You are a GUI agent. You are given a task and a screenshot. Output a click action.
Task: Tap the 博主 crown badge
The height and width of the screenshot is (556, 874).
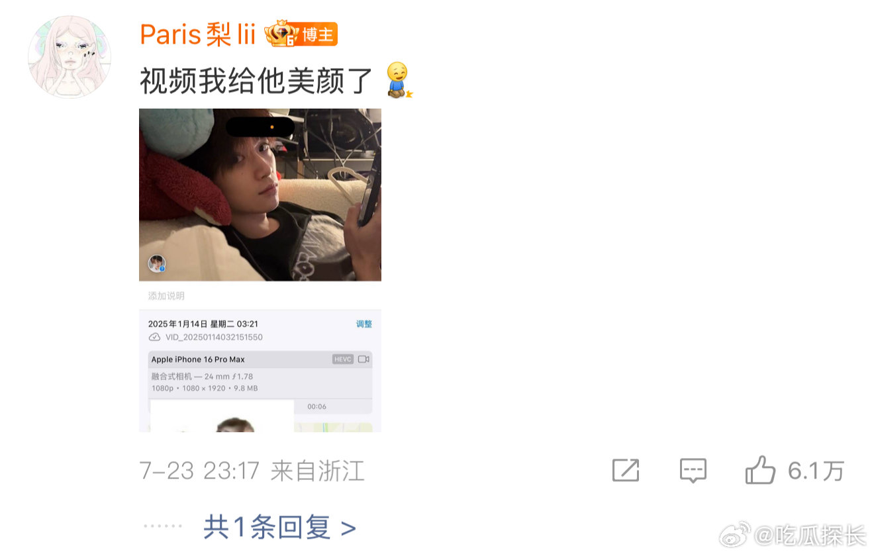[x=301, y=34]
